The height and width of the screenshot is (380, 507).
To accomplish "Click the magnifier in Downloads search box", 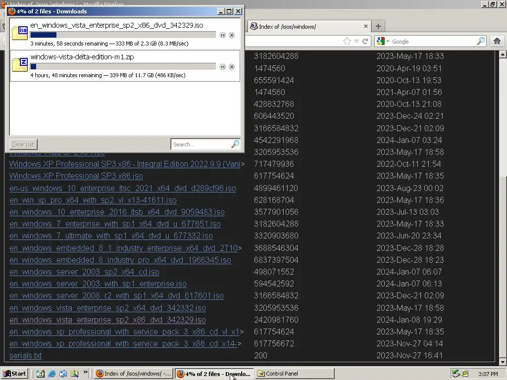I will (x=235, y=144).
